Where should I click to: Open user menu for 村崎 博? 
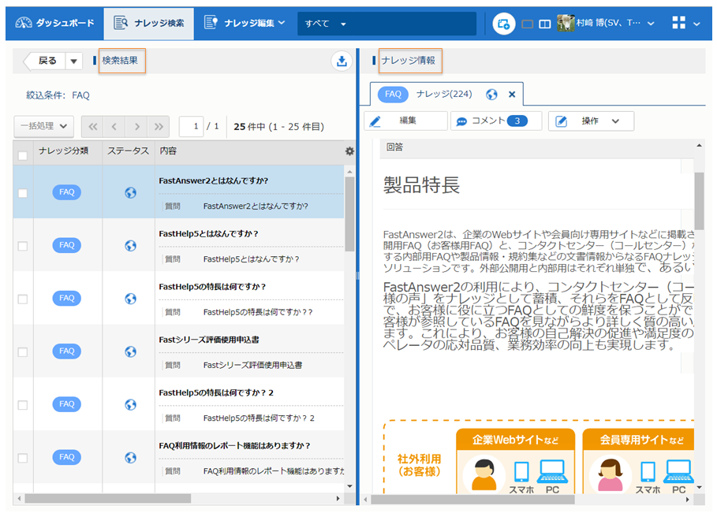pos(614,23)
